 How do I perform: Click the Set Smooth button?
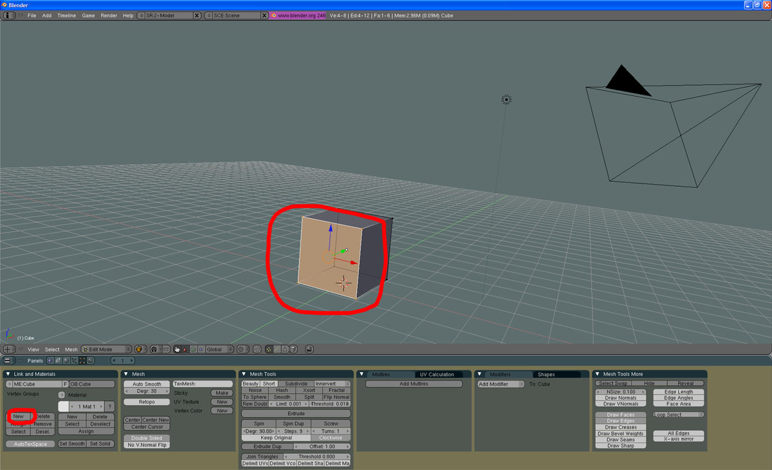[72, 444]
